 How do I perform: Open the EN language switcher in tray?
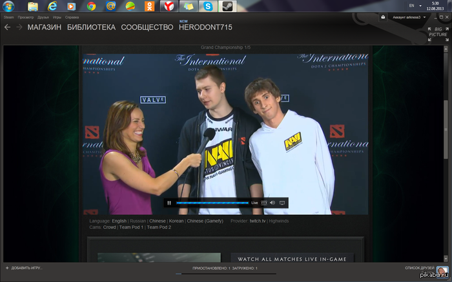click(x=411, y=5)
